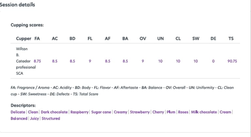This screenshot has height=137, width=251.
Task: Open the Clean descriptor link
Action: coord(33,112)
